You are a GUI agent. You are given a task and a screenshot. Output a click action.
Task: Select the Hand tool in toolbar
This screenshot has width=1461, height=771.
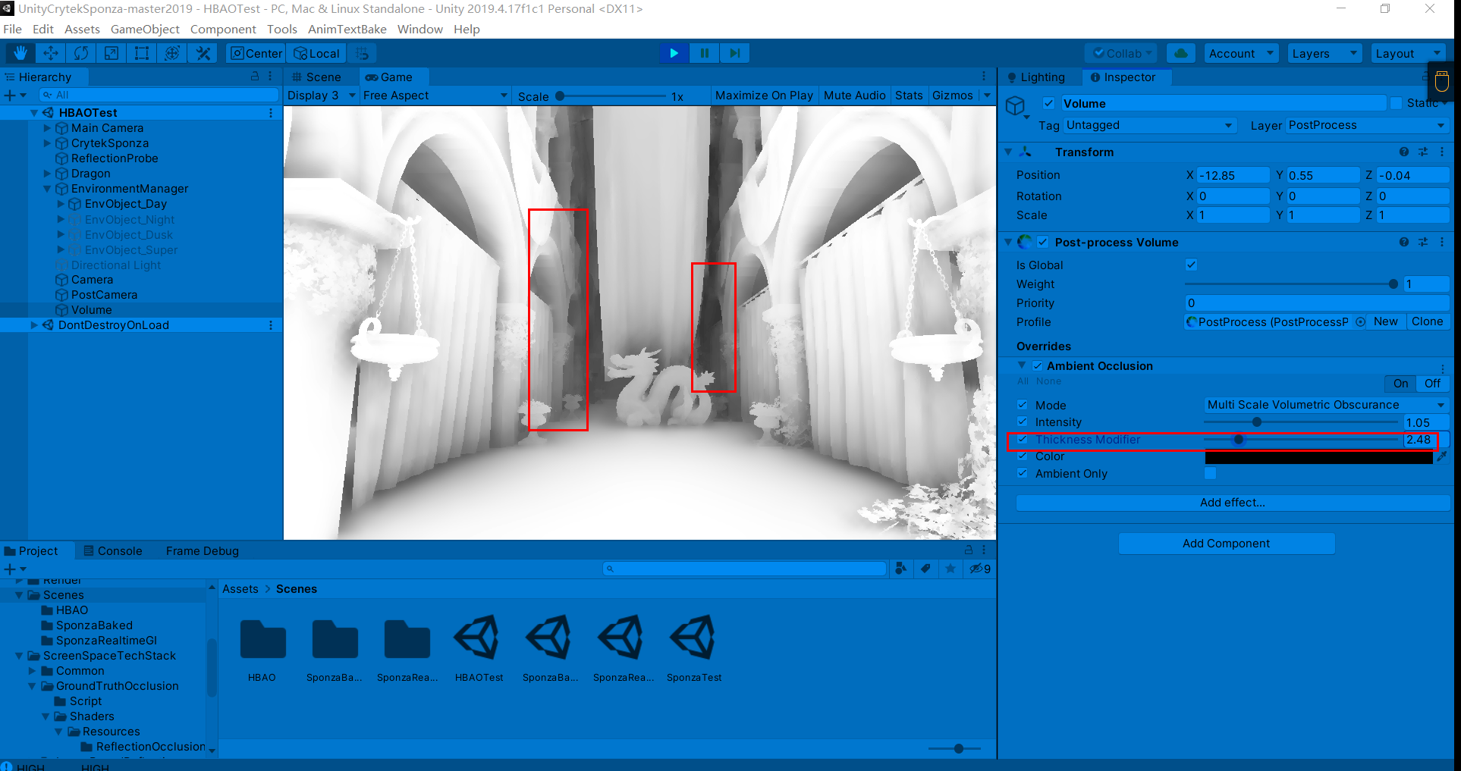[20, 53]
